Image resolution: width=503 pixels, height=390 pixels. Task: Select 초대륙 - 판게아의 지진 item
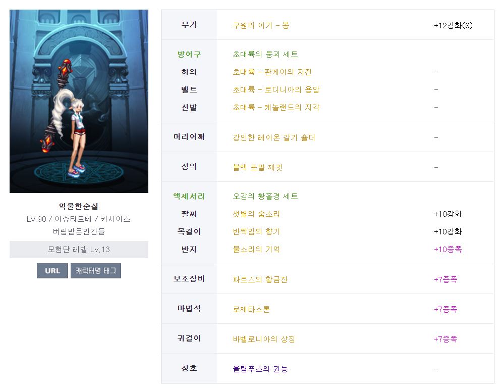272,72
